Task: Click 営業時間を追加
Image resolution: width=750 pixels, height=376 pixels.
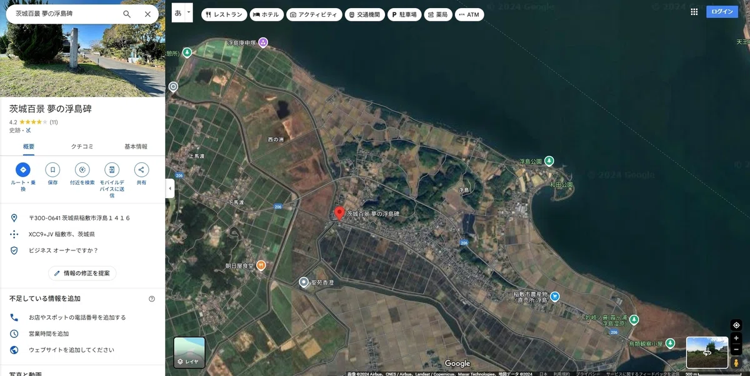Action: (49, 334)
